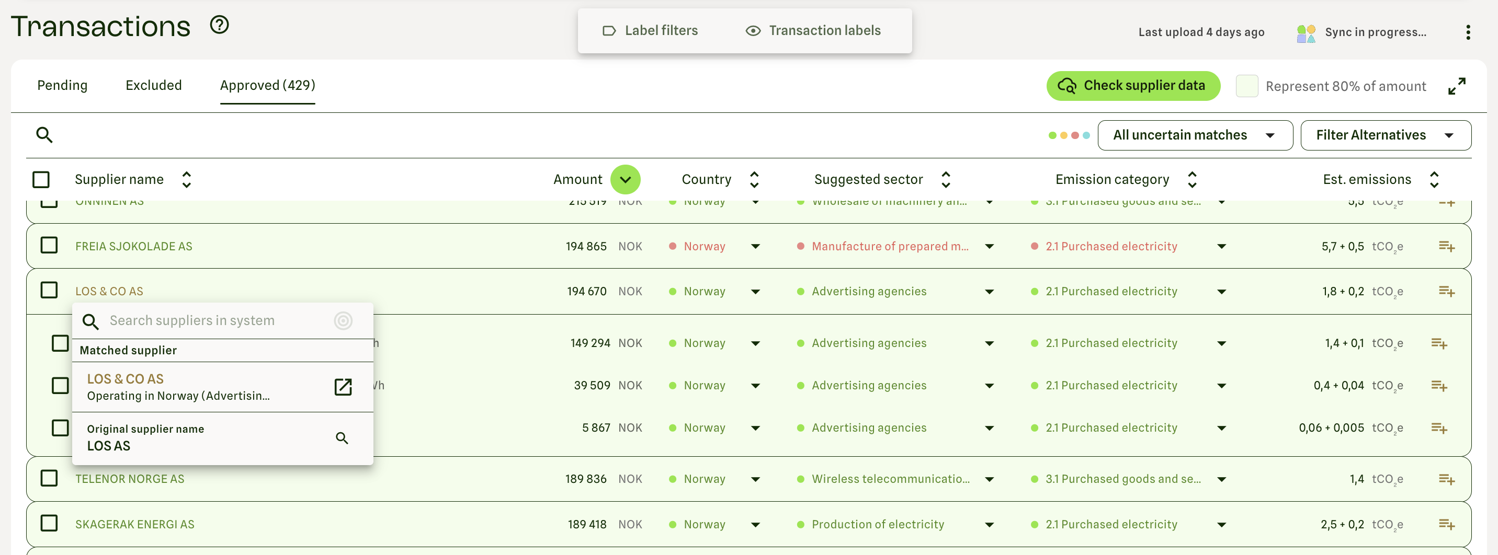Open TELENOR NORGE AS supplier link
This screenshot has width=1498, height=555.
tap(130, 479)
